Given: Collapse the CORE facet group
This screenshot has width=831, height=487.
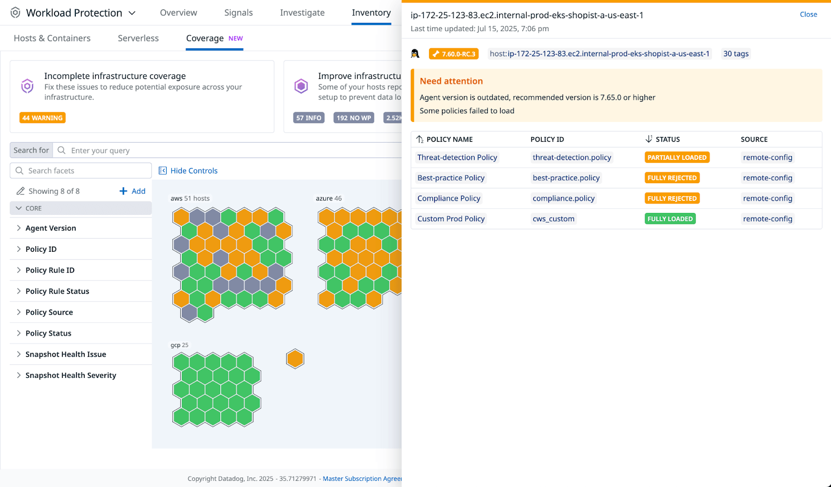Looking at the screenshot, I should (81, 208).
